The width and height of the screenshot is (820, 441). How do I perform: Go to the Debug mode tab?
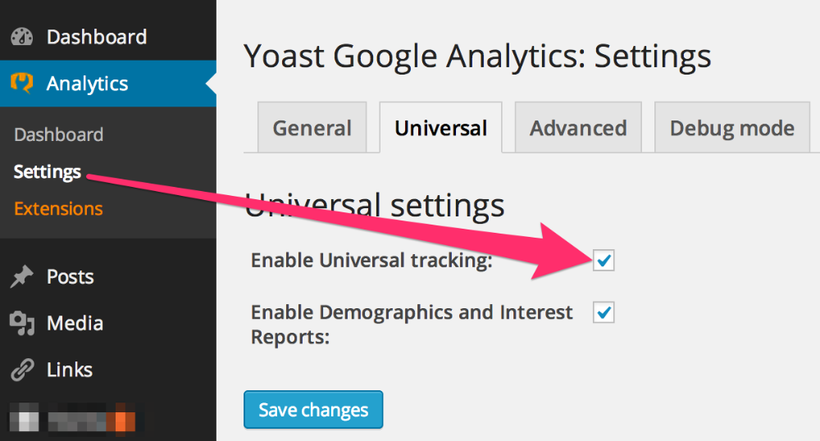click(x=731, y=128)
